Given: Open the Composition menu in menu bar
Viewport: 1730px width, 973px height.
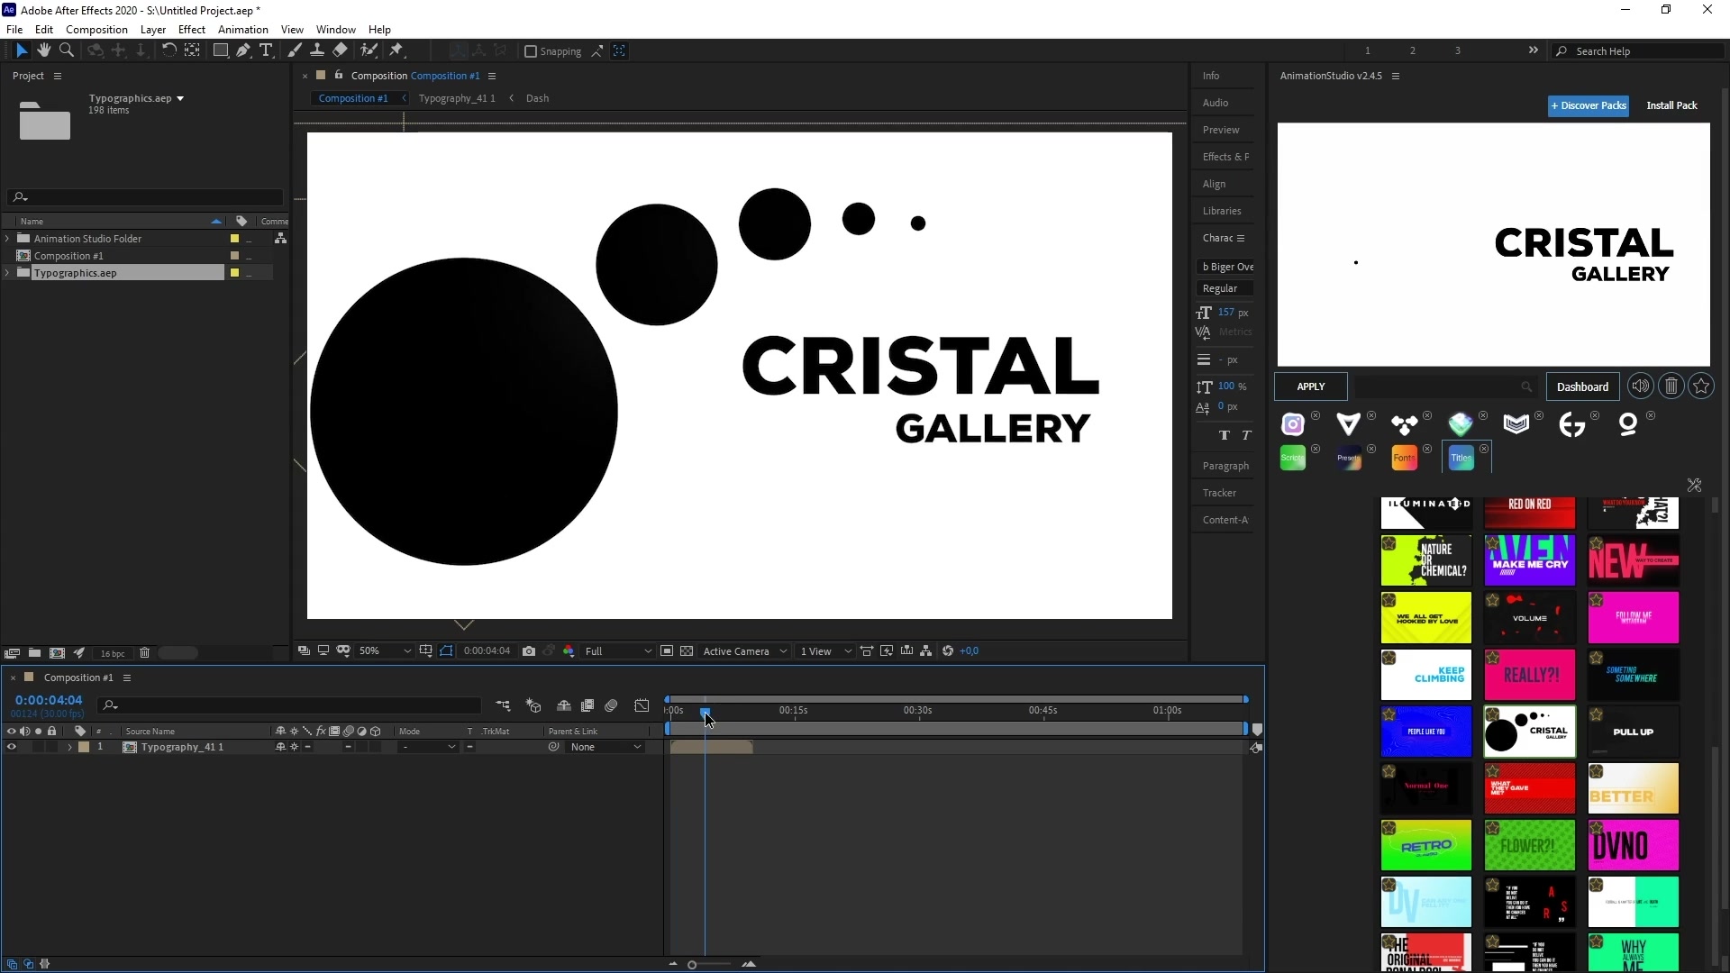Looking at the screenshot, I should click(x=96, y=30).
